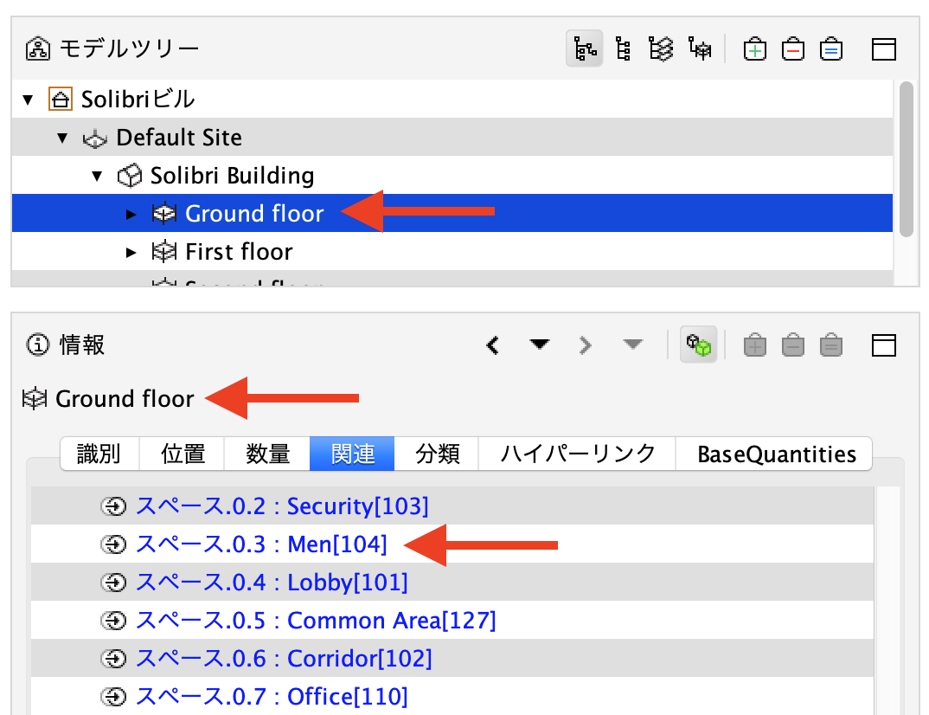Expand the Ground floor tree node
The height and width of the screenshot is (715, 929).
coord(131,214)
